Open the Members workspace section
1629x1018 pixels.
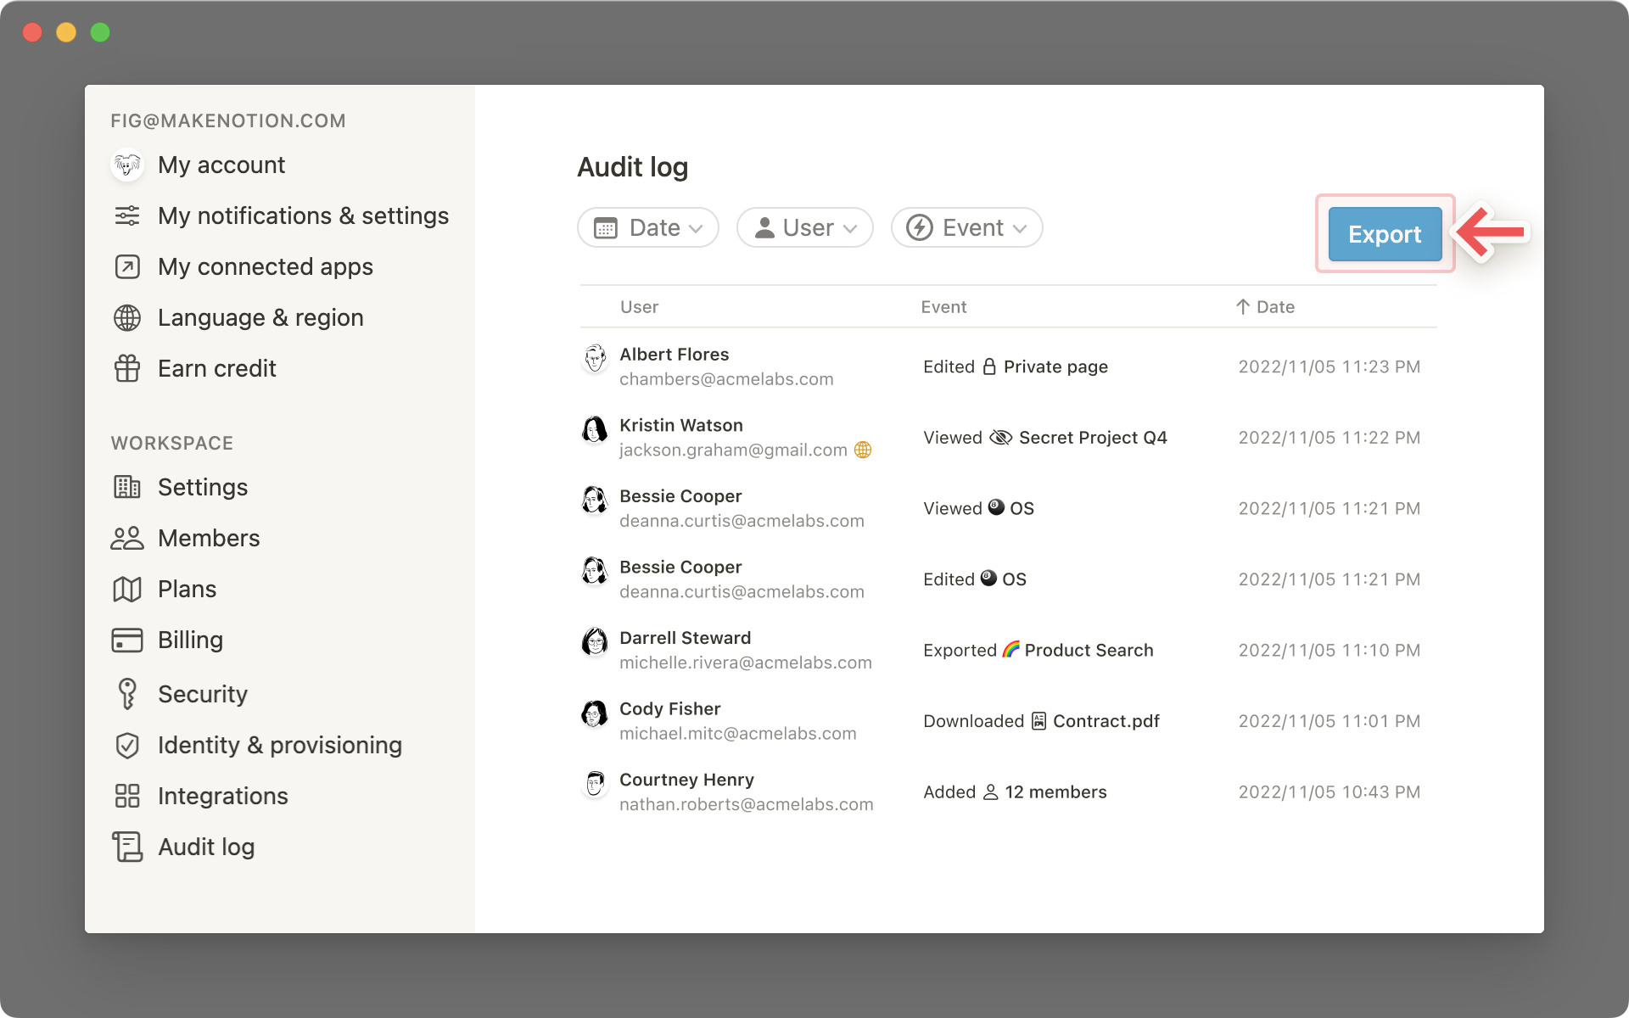208,538
